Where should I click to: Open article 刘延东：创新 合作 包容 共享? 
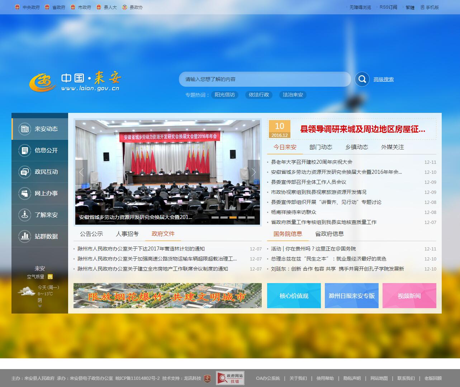pos(337,269)
